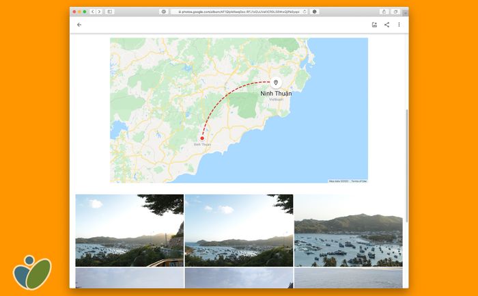
Task: Toggle the Safari sidebar button
Action: 110,12
